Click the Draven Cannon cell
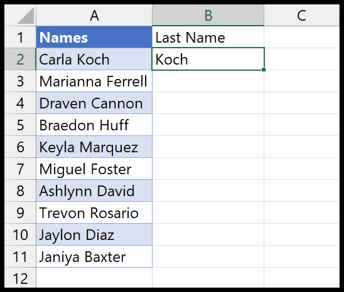 click(94, 103)
